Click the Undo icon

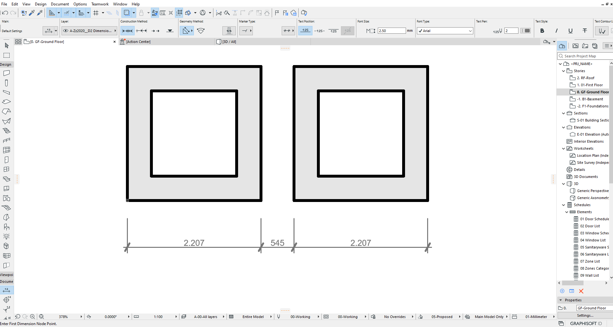point(5,13)
